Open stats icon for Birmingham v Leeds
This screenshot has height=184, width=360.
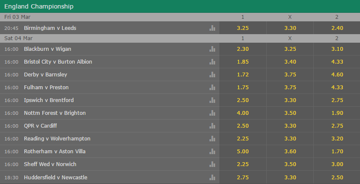[x=212, y=28]
